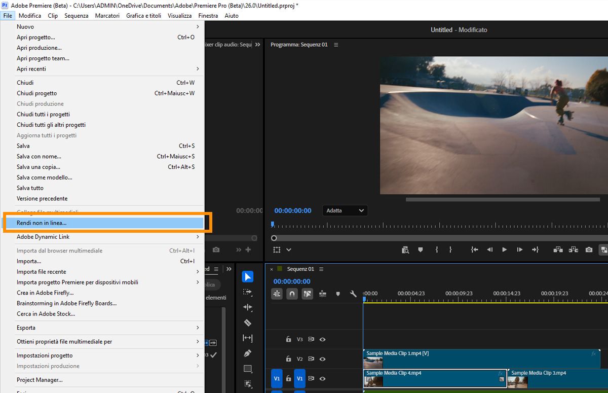Screen dimensions: 608x393
Task: Add marker from timeline header
Action: pyautogui.click(x=338, y=294)
